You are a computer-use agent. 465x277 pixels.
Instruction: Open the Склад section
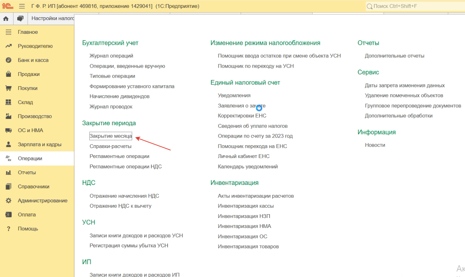25,102
